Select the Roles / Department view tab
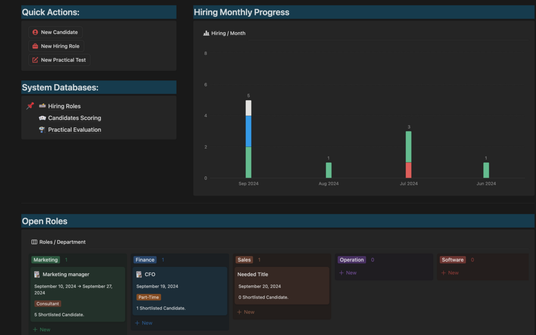Image resolution: width=536 pixels, height=335 pixels. click(x=59, y=242)
